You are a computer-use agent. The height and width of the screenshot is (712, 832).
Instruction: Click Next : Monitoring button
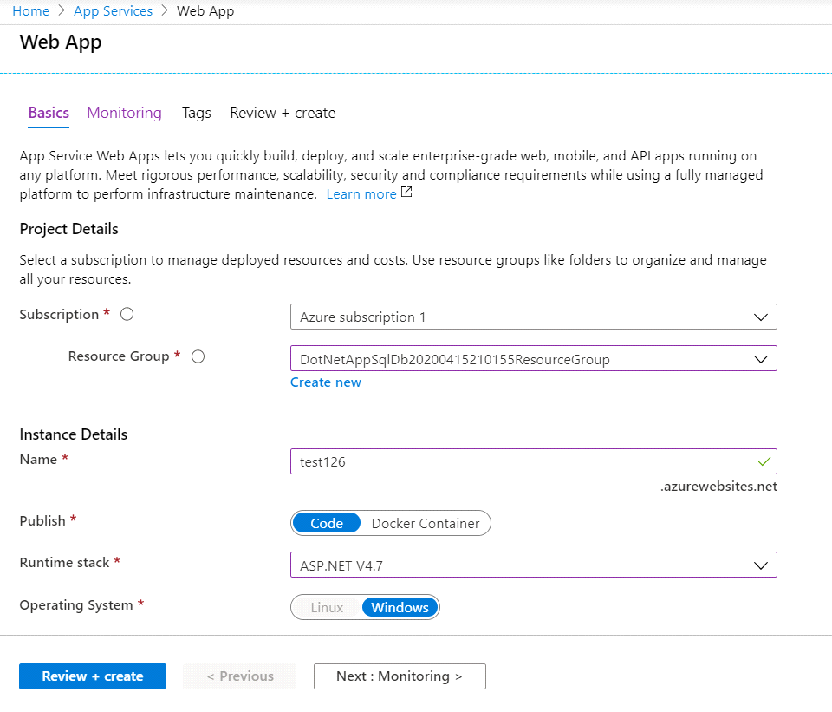click(x=400, y=676)
